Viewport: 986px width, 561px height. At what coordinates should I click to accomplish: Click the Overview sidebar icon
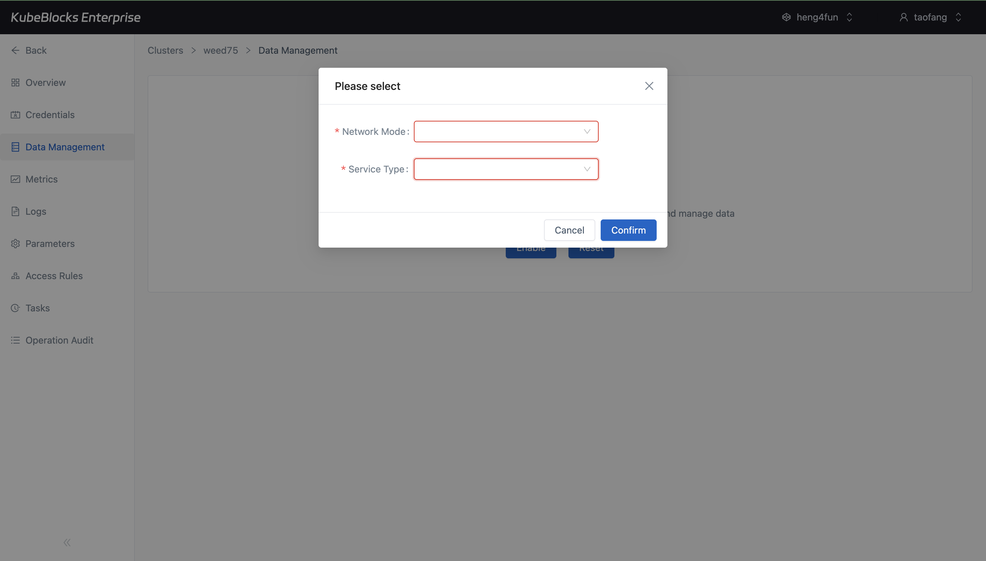tap(15, 82)
